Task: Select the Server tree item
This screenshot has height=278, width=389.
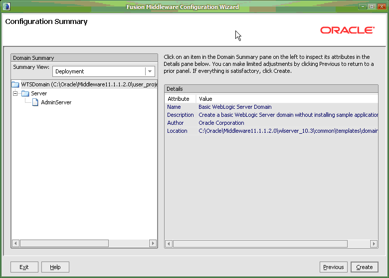Action: pyautogui.click(x=39, y=93)
